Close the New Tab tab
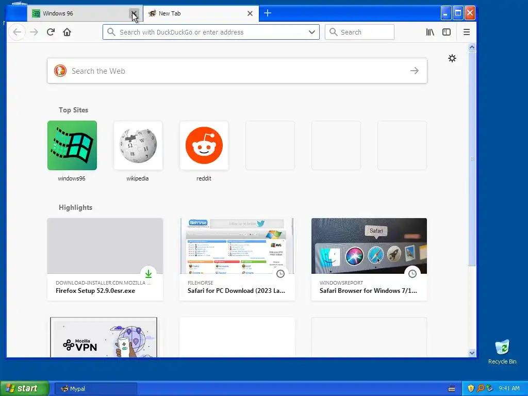Image resolution: width=528 pixels, height=396 pixels. tap(250, 13)
